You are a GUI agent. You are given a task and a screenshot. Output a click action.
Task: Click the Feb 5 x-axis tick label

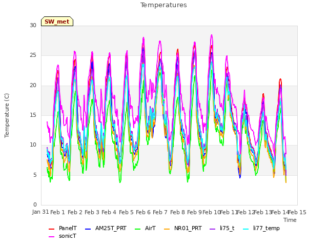(126, 212)
